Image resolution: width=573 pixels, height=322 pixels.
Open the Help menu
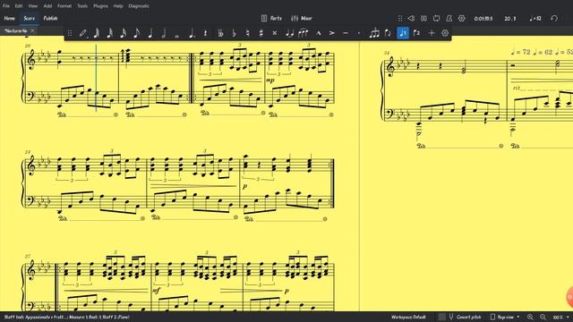tap(118, 6)
